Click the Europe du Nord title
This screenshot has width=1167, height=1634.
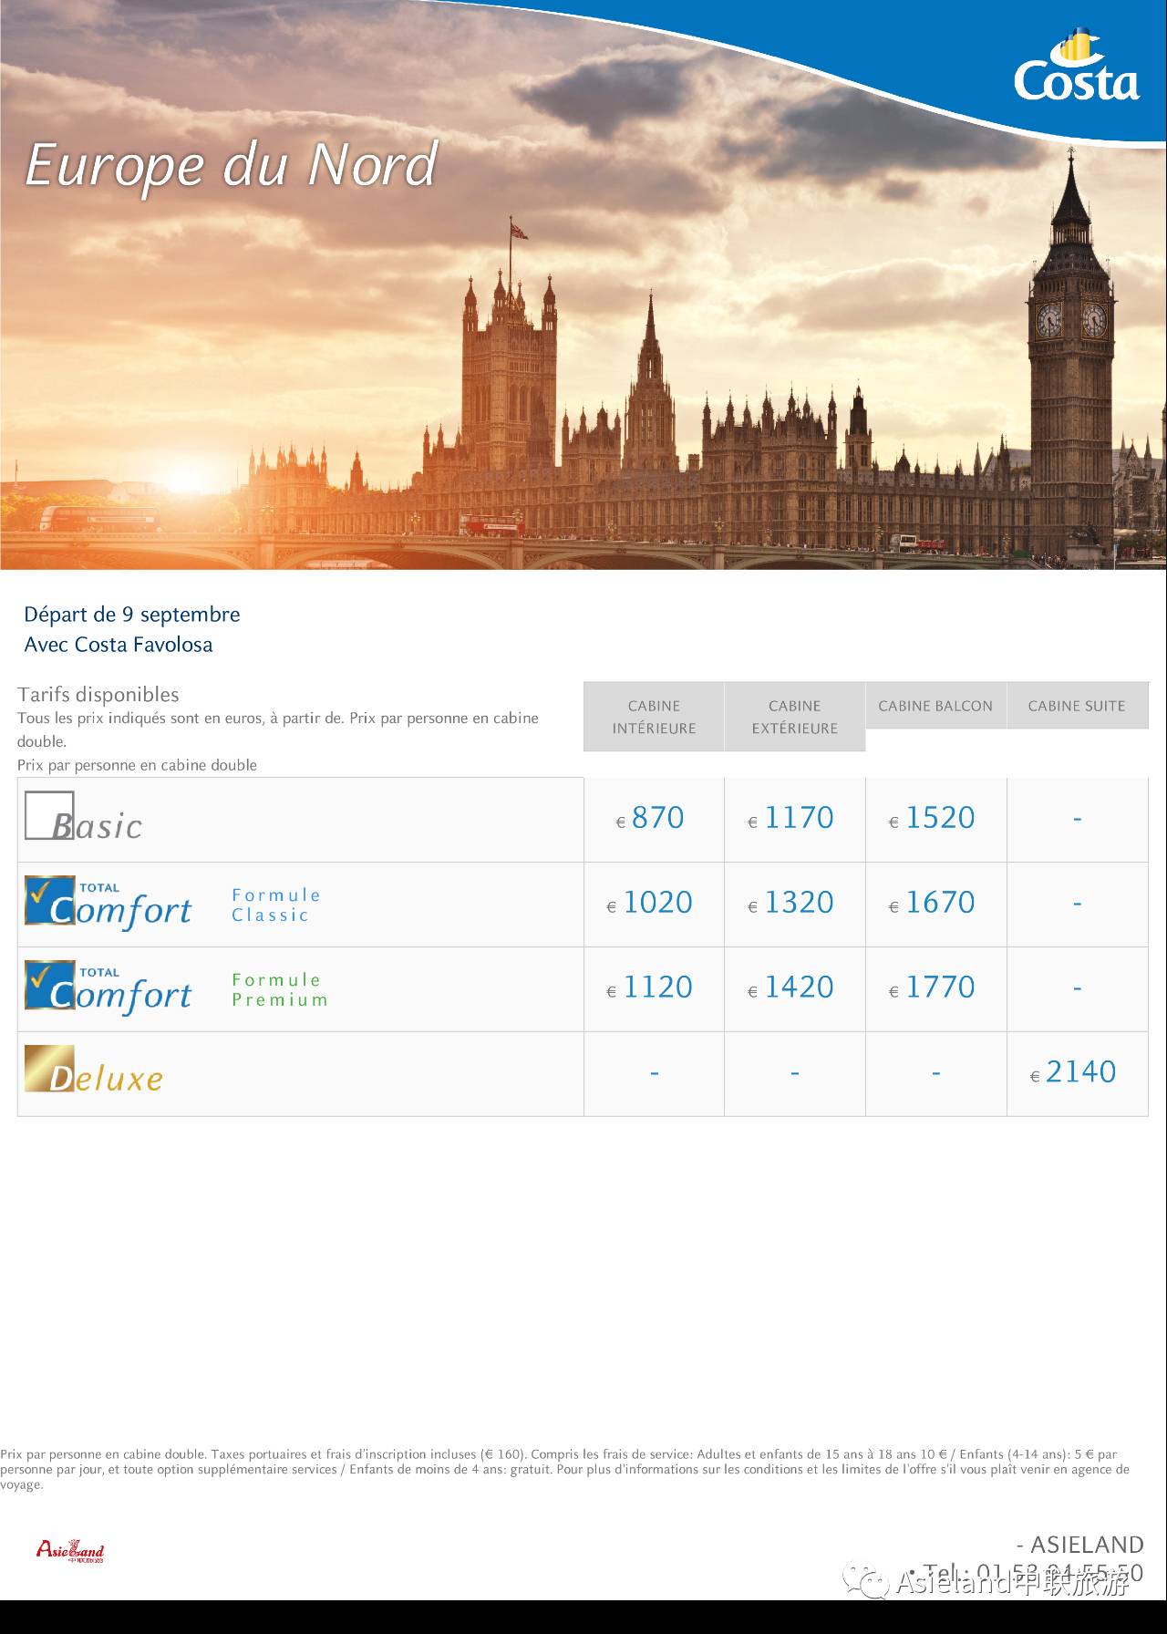tap(232, 165)
